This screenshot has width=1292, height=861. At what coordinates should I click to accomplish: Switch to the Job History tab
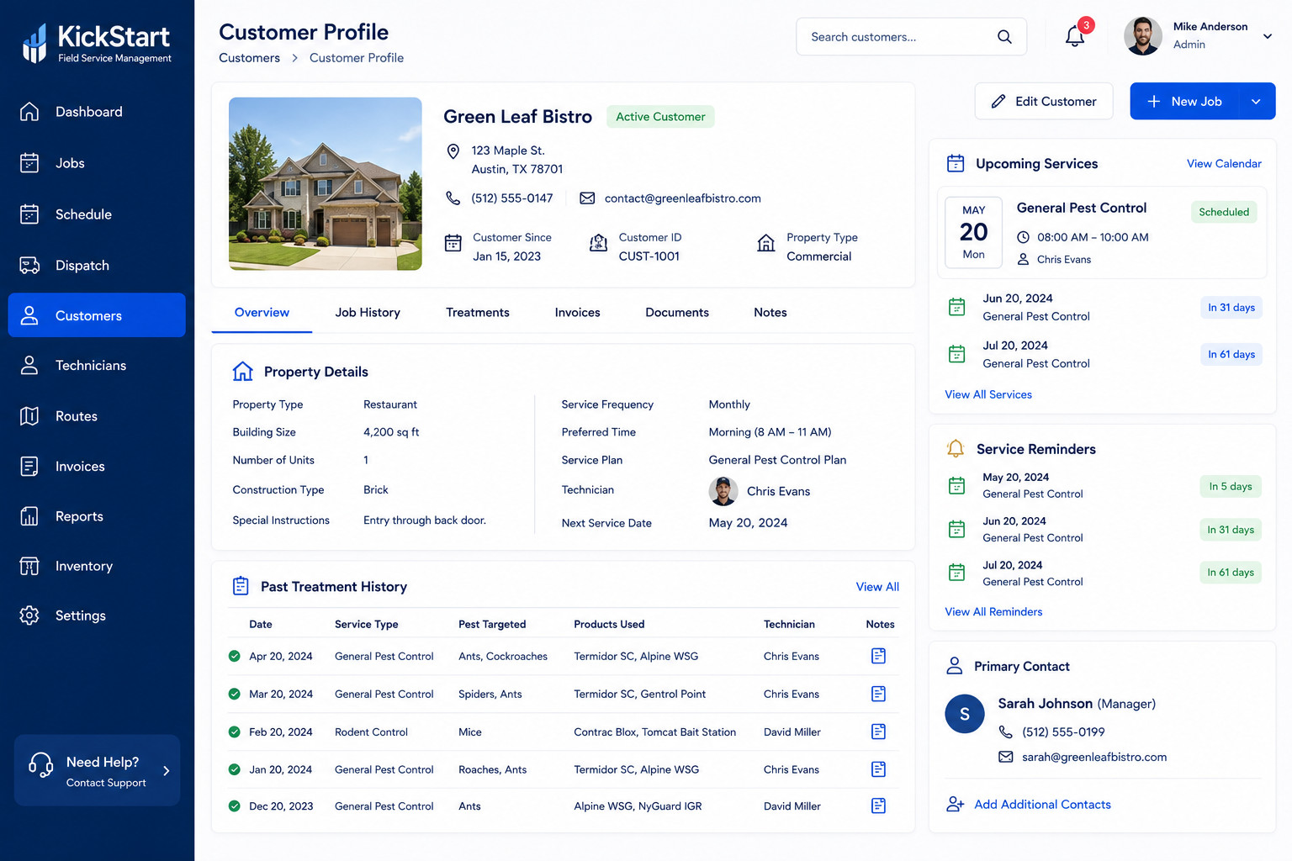368,313
